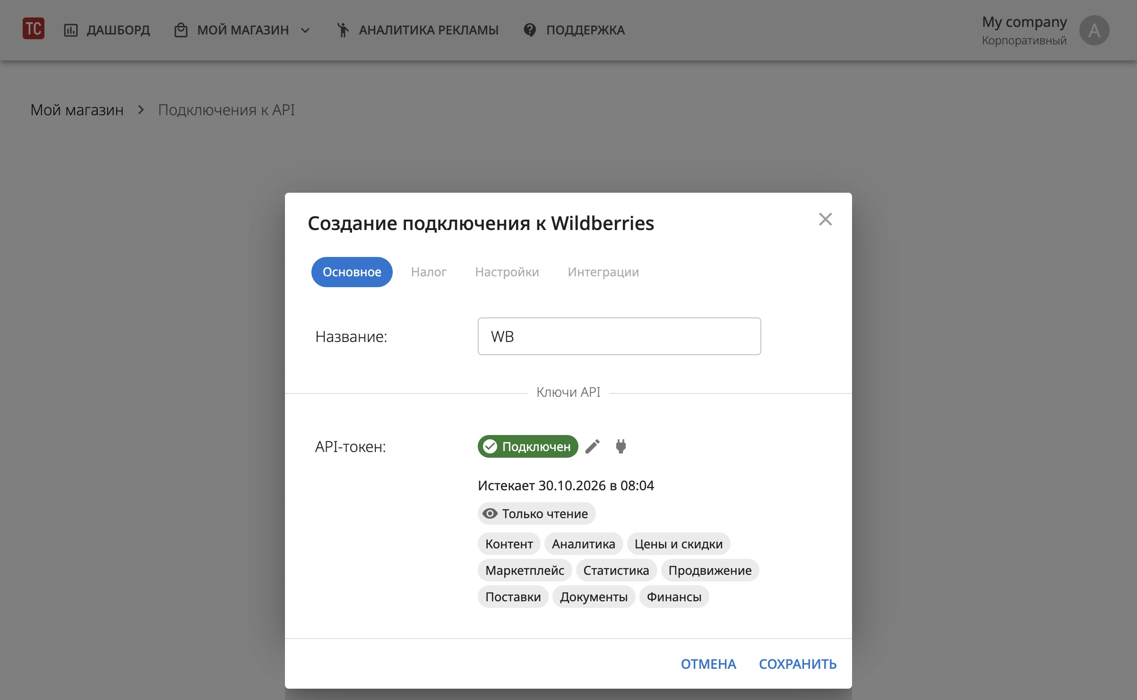
Task: Click the green check icon in Подключен
Action: point(490,446)
